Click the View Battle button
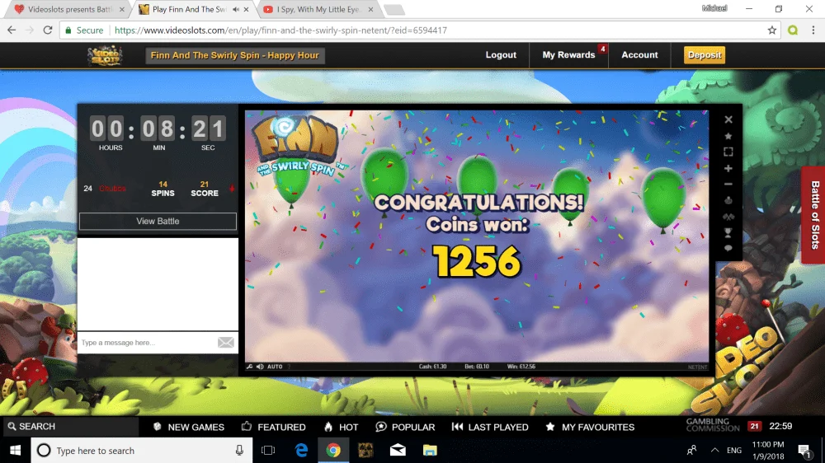 [158, 222]
